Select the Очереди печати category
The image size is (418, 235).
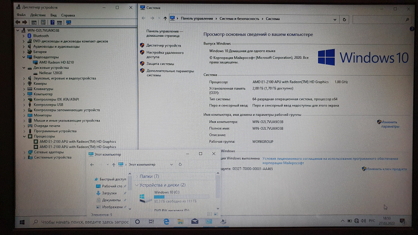point(47,126)
